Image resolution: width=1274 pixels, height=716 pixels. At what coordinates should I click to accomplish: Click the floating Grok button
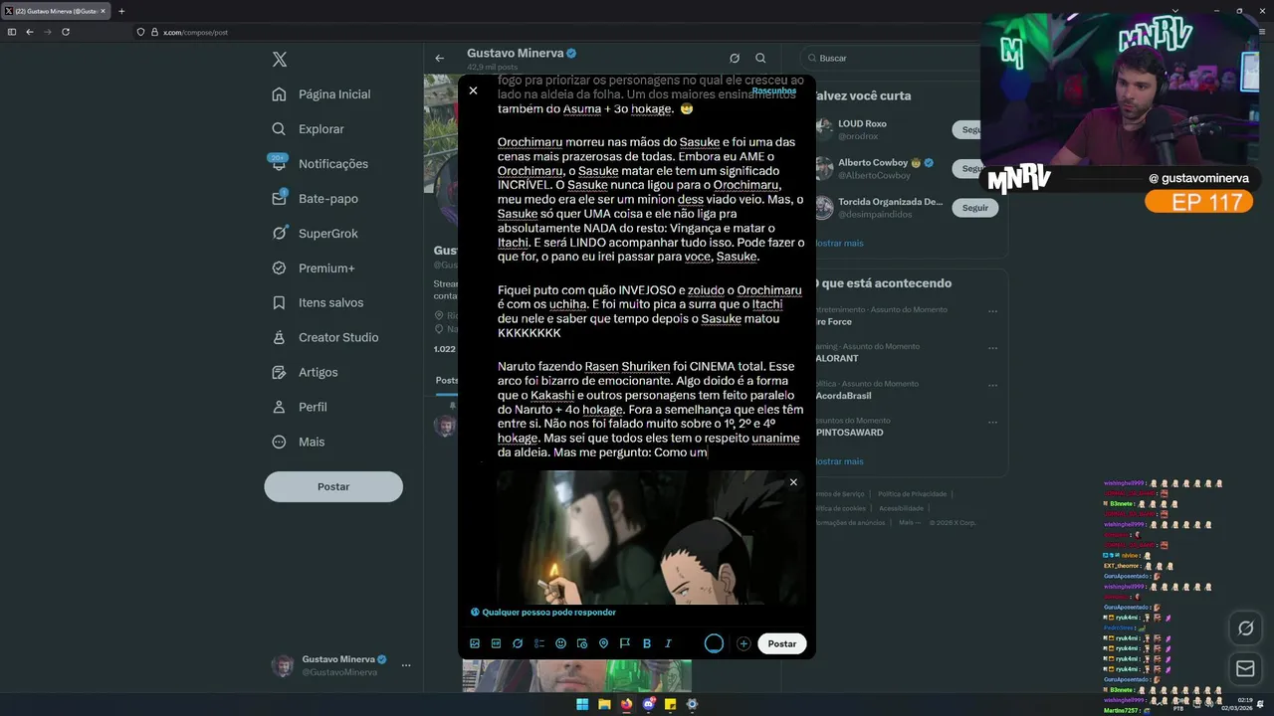1245,628
